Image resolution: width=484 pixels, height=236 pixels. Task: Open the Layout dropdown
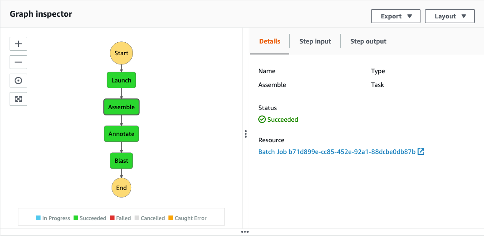pos(450,16)
